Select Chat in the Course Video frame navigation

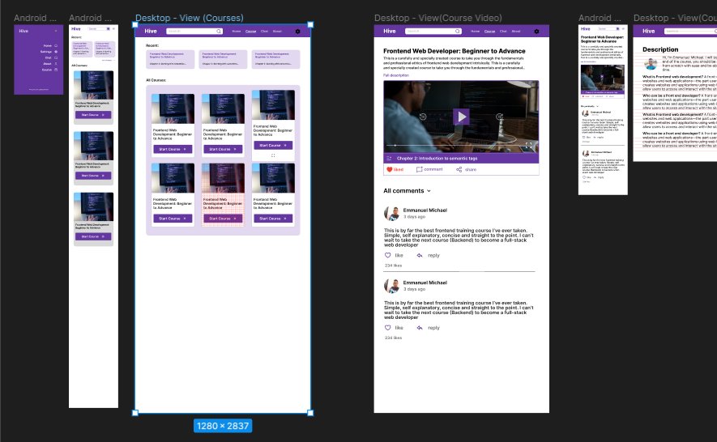point(503,32)
